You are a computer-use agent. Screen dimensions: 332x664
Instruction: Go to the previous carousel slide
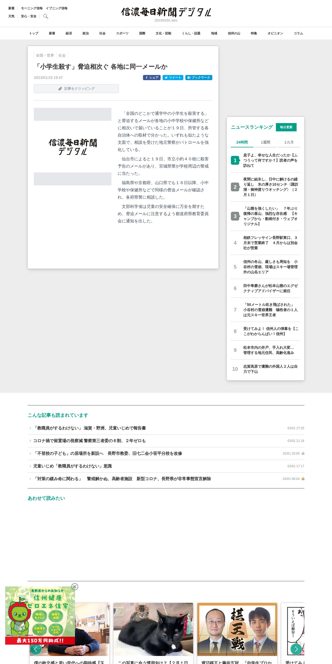[36, 649]
